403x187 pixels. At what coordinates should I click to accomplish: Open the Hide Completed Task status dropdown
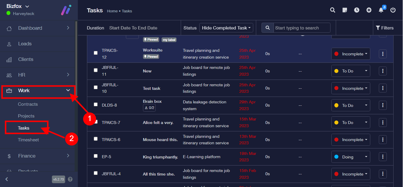[x=226, y=28]
